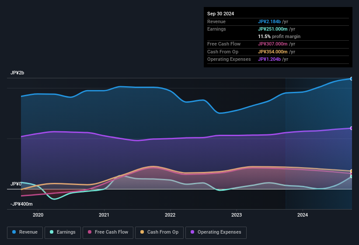Click the JP¥251.000m earnings value
359x245 pixels.
(x=273, y=29)
